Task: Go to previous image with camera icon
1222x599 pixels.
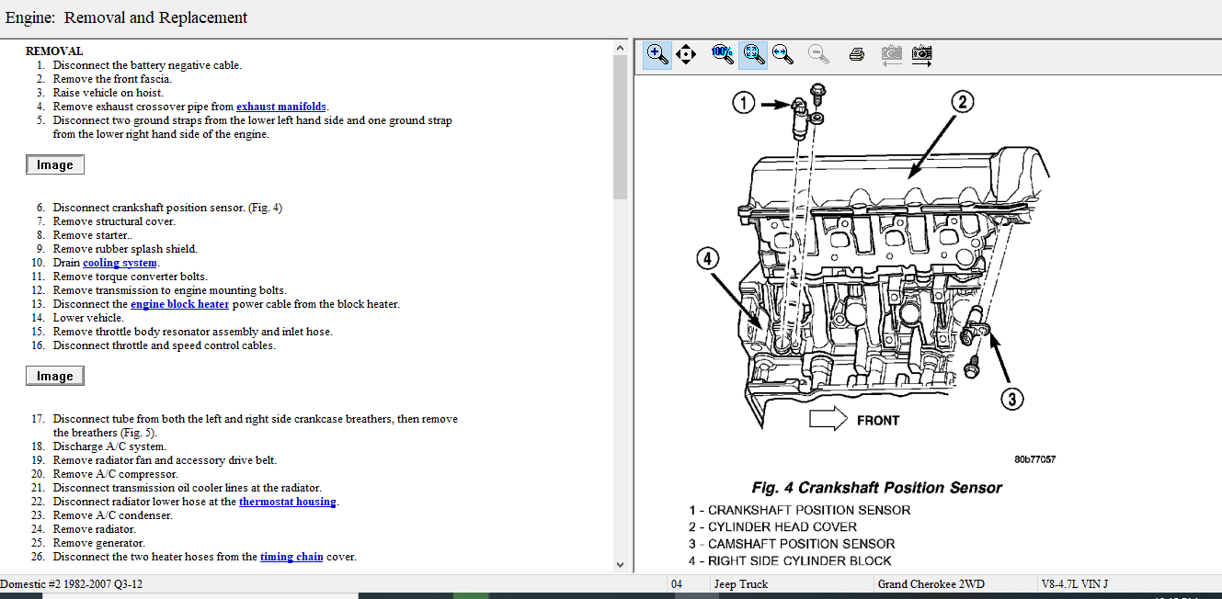Action: tap(890, 54)
